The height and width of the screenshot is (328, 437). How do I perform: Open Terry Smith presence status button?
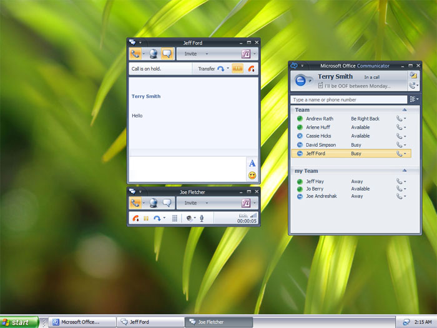300,81
